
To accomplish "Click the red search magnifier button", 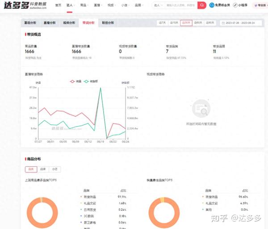I will (x=202, y=5).
